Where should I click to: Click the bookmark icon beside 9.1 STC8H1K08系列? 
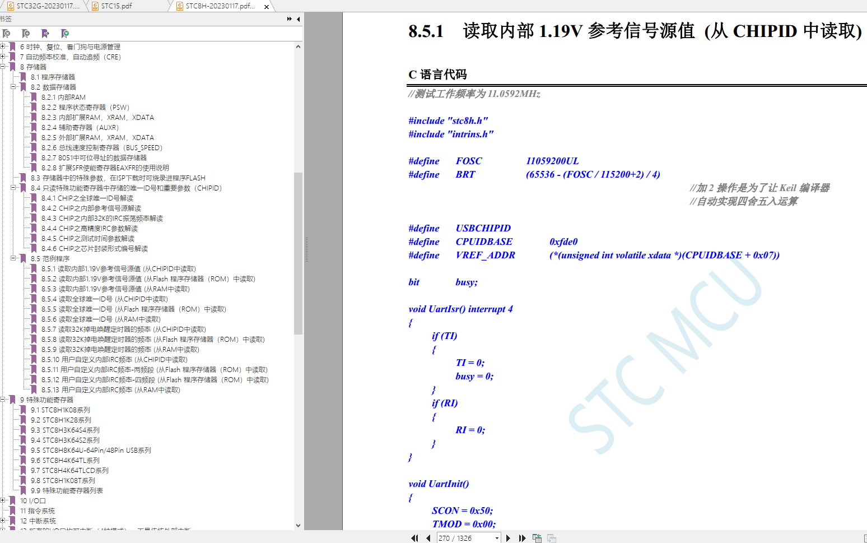click(x=24, y=410)
